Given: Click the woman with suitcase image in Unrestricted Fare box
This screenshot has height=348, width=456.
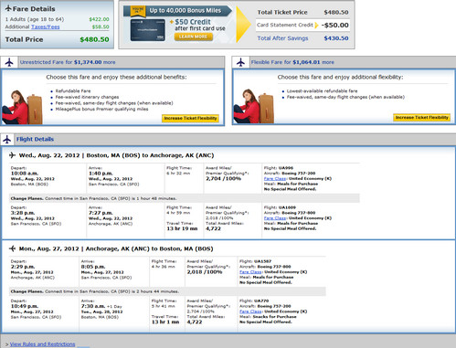Looking at the screenshot, I should click(22, 107).
